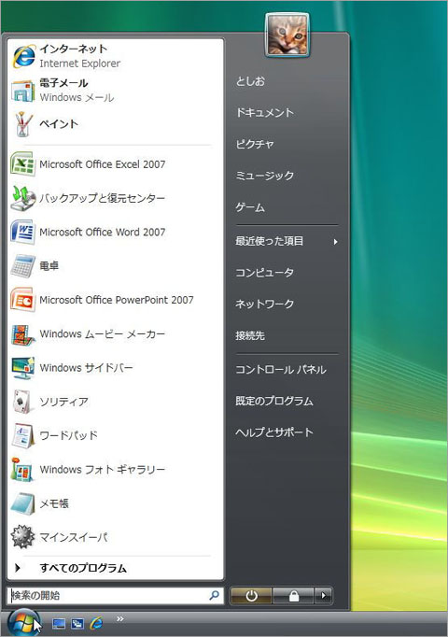The height and width of the screenshot is (637, 448).
Task: Open the ソリティア card game icon
Action: point(22,402)
